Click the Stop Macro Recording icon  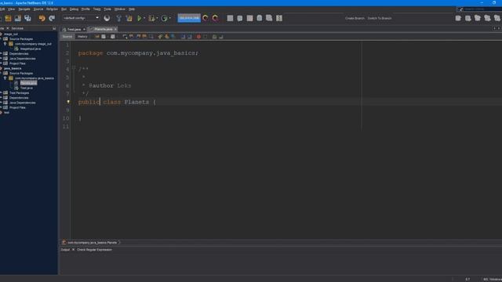[206, 37]
